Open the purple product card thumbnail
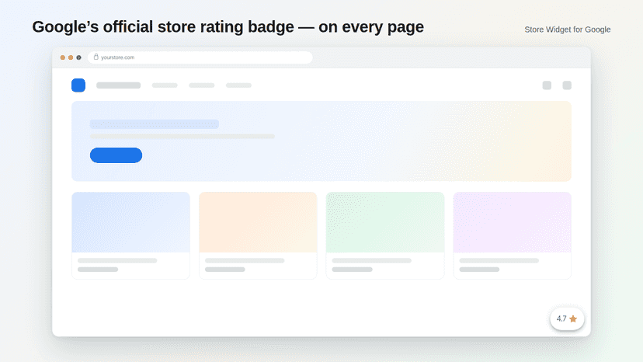Image resolution: width=643 pixels, height=362 pixels. [513, 222]
